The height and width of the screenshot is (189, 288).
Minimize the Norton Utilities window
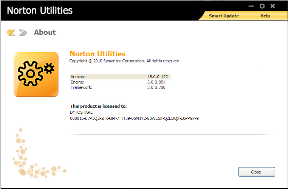click(x=251, y=6)
